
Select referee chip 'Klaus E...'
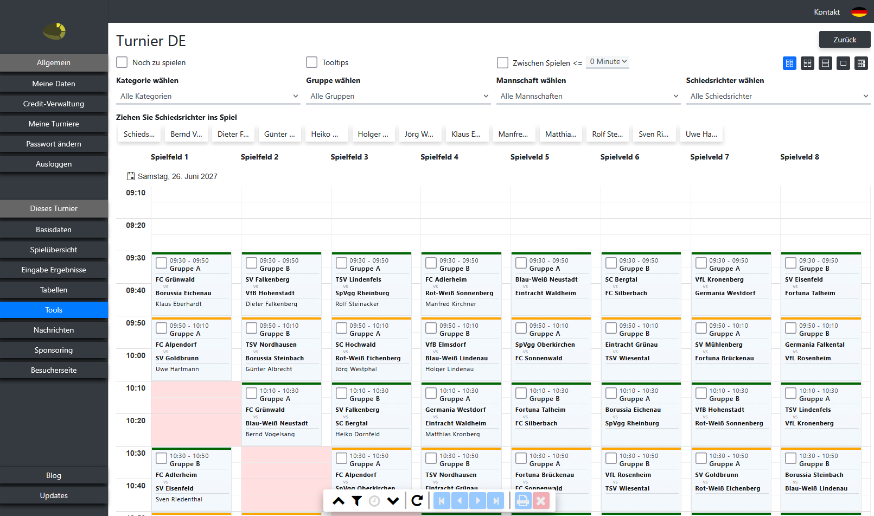[466, 134]
